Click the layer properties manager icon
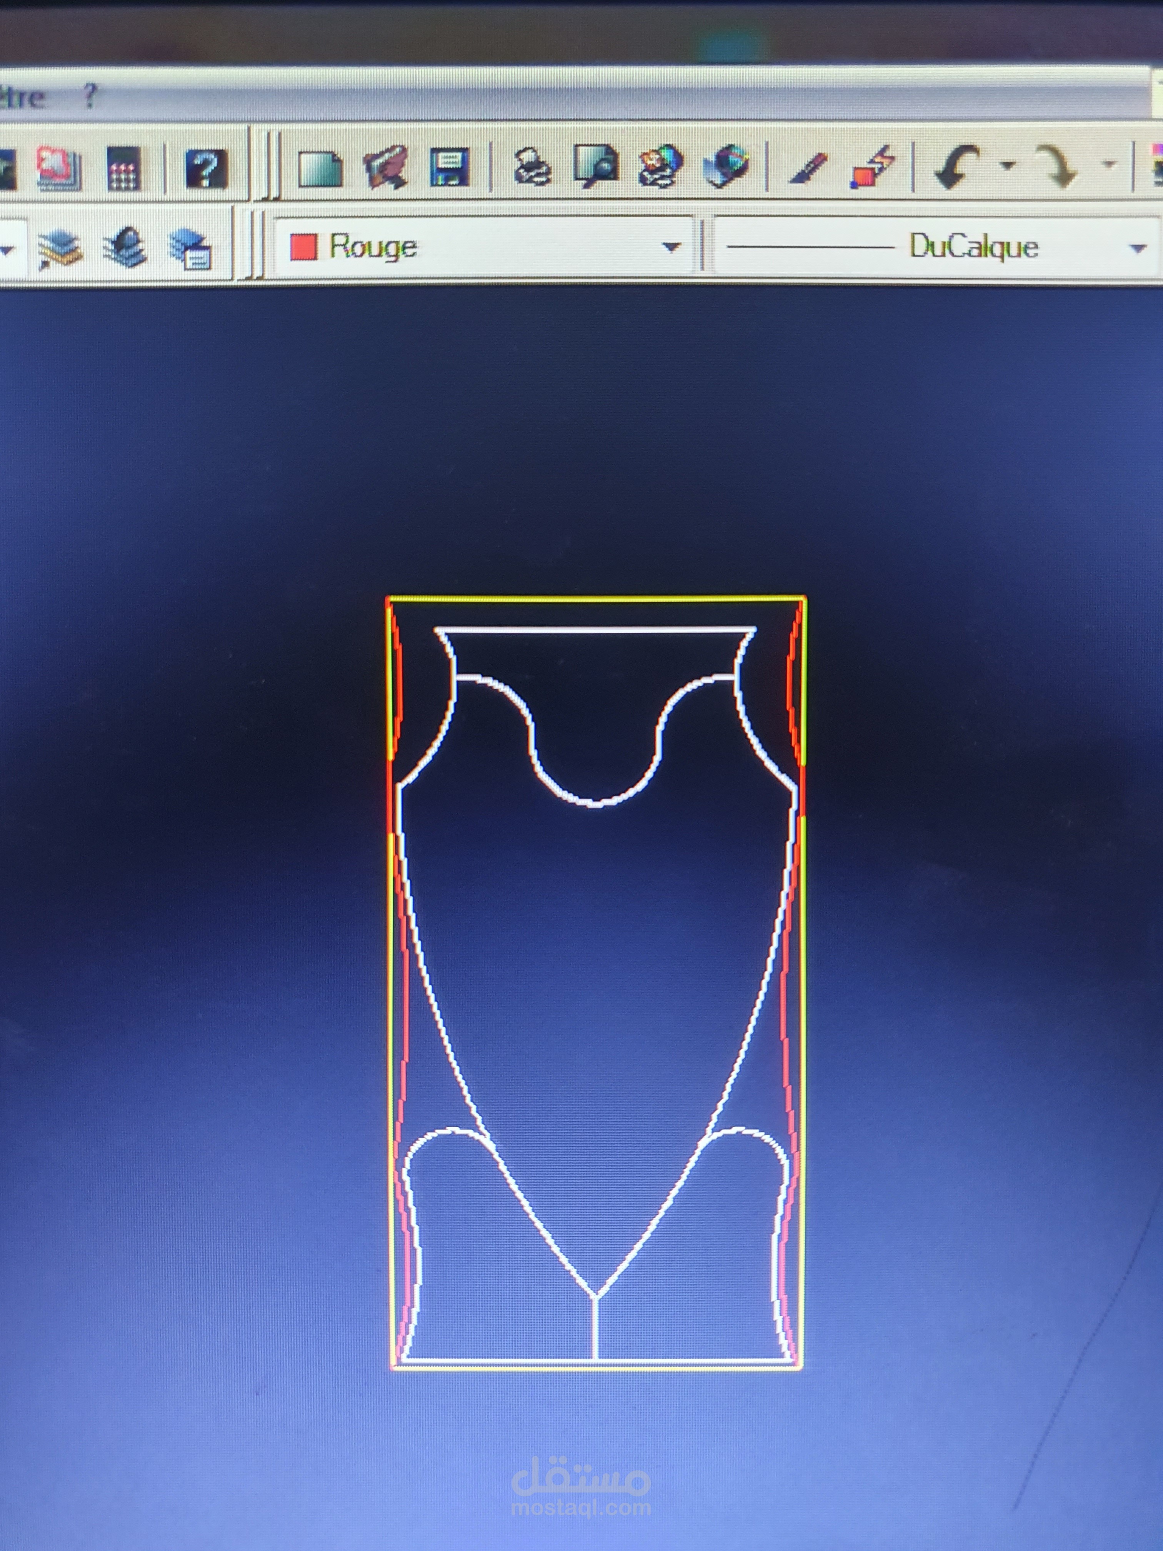 [x=60, y=249]
